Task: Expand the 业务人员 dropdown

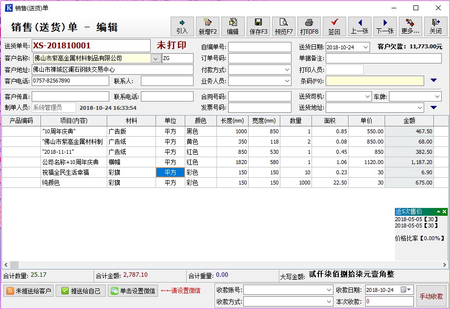Action: [287, 81]
